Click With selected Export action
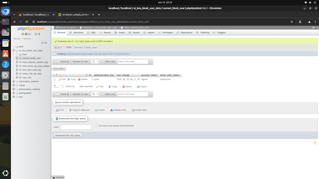 point(142,86)
